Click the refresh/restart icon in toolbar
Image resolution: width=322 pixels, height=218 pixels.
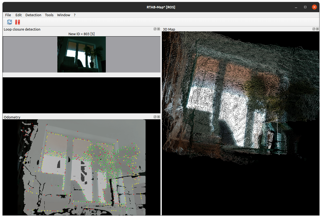9,22
